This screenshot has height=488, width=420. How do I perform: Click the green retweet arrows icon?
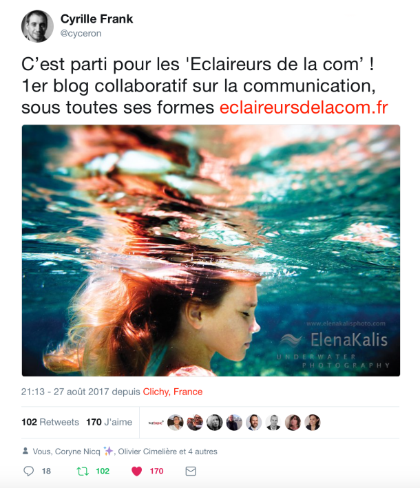point(83,471)
